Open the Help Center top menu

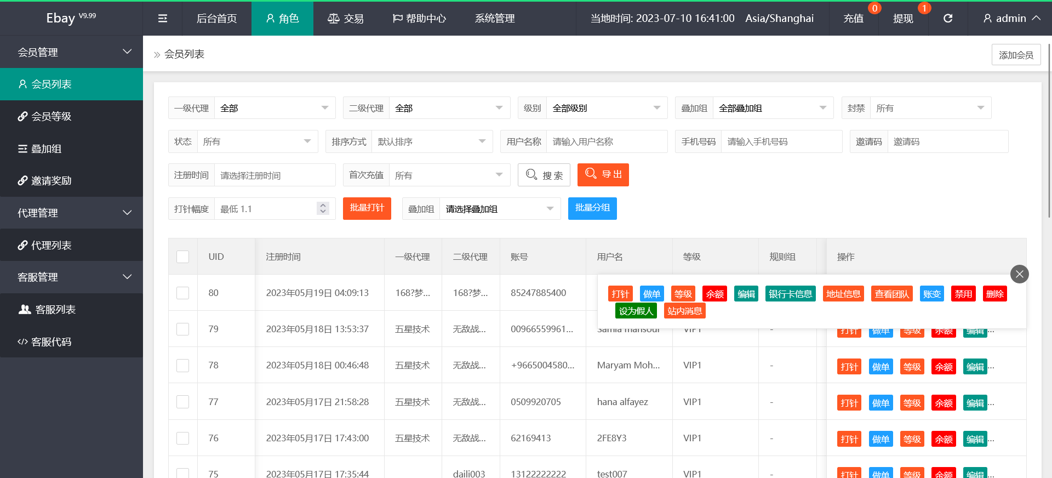coord(420,19)
